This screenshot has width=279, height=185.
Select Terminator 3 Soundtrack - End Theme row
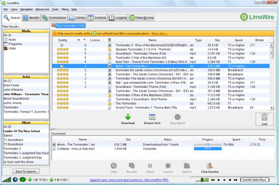pos(161,99)
